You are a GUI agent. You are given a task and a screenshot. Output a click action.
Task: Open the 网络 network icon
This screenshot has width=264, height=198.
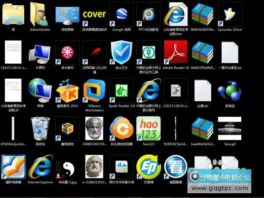(40, 90)
